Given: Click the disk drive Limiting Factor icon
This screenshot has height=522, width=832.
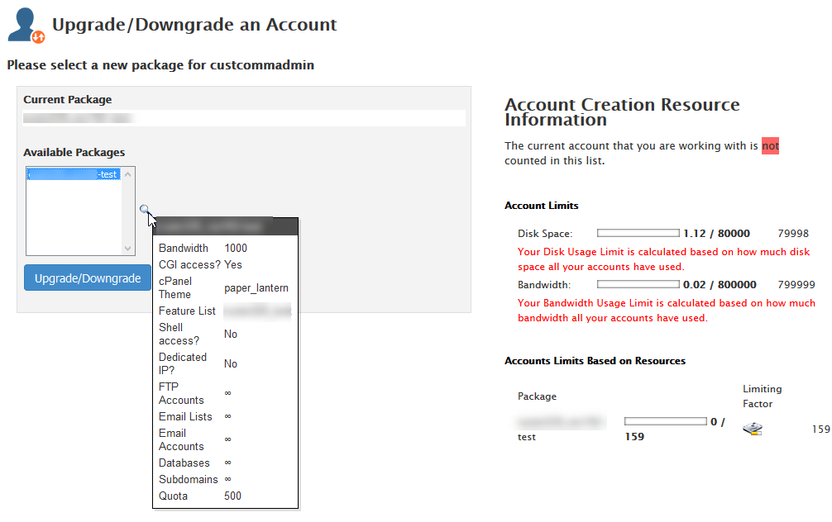Looking at the screenshot, I should (753, 429).
